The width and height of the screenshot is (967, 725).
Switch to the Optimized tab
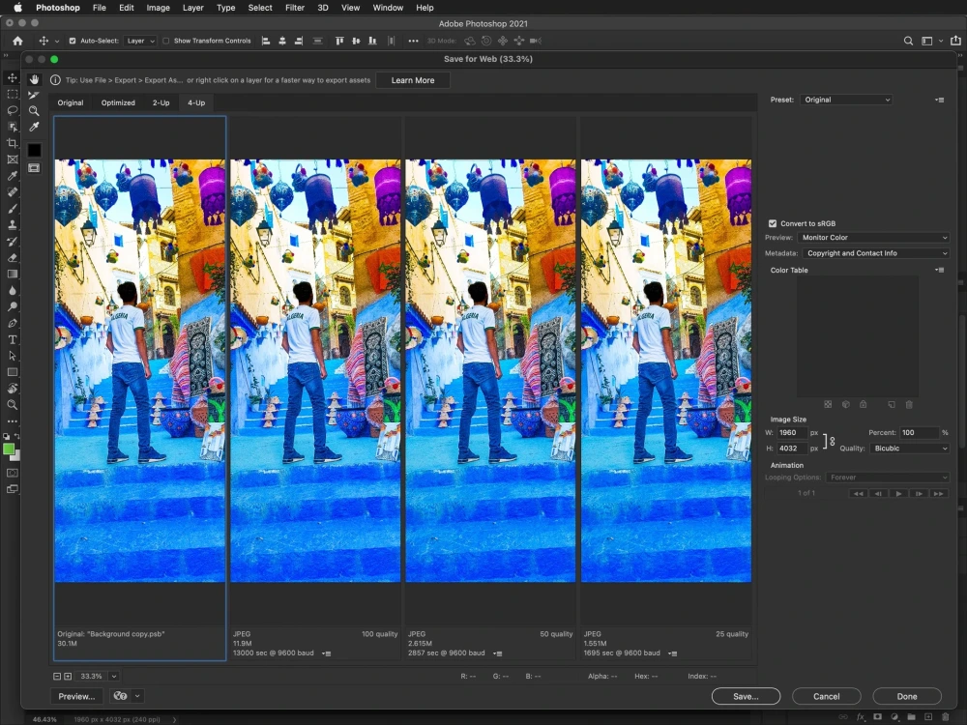pos(118,103)
